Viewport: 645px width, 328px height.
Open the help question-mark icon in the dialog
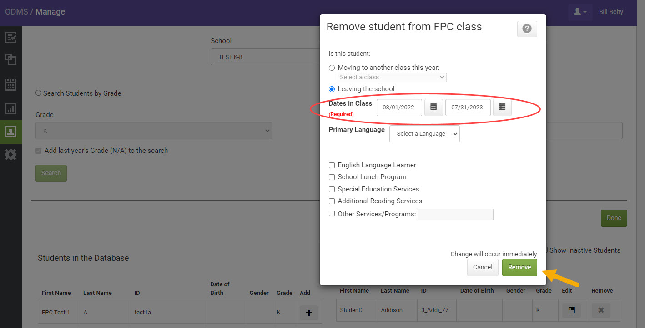[527, 29]
